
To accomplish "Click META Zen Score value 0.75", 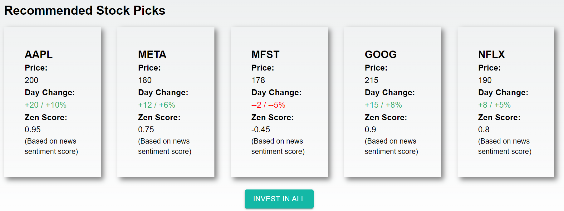I will pos(146,130).
